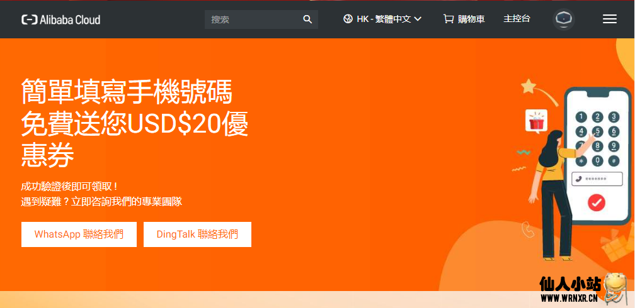This screenshot has height=308, width=635.
Task: Click the shopping cart icon
Action: pyautogui.click(x=449, y=19)
